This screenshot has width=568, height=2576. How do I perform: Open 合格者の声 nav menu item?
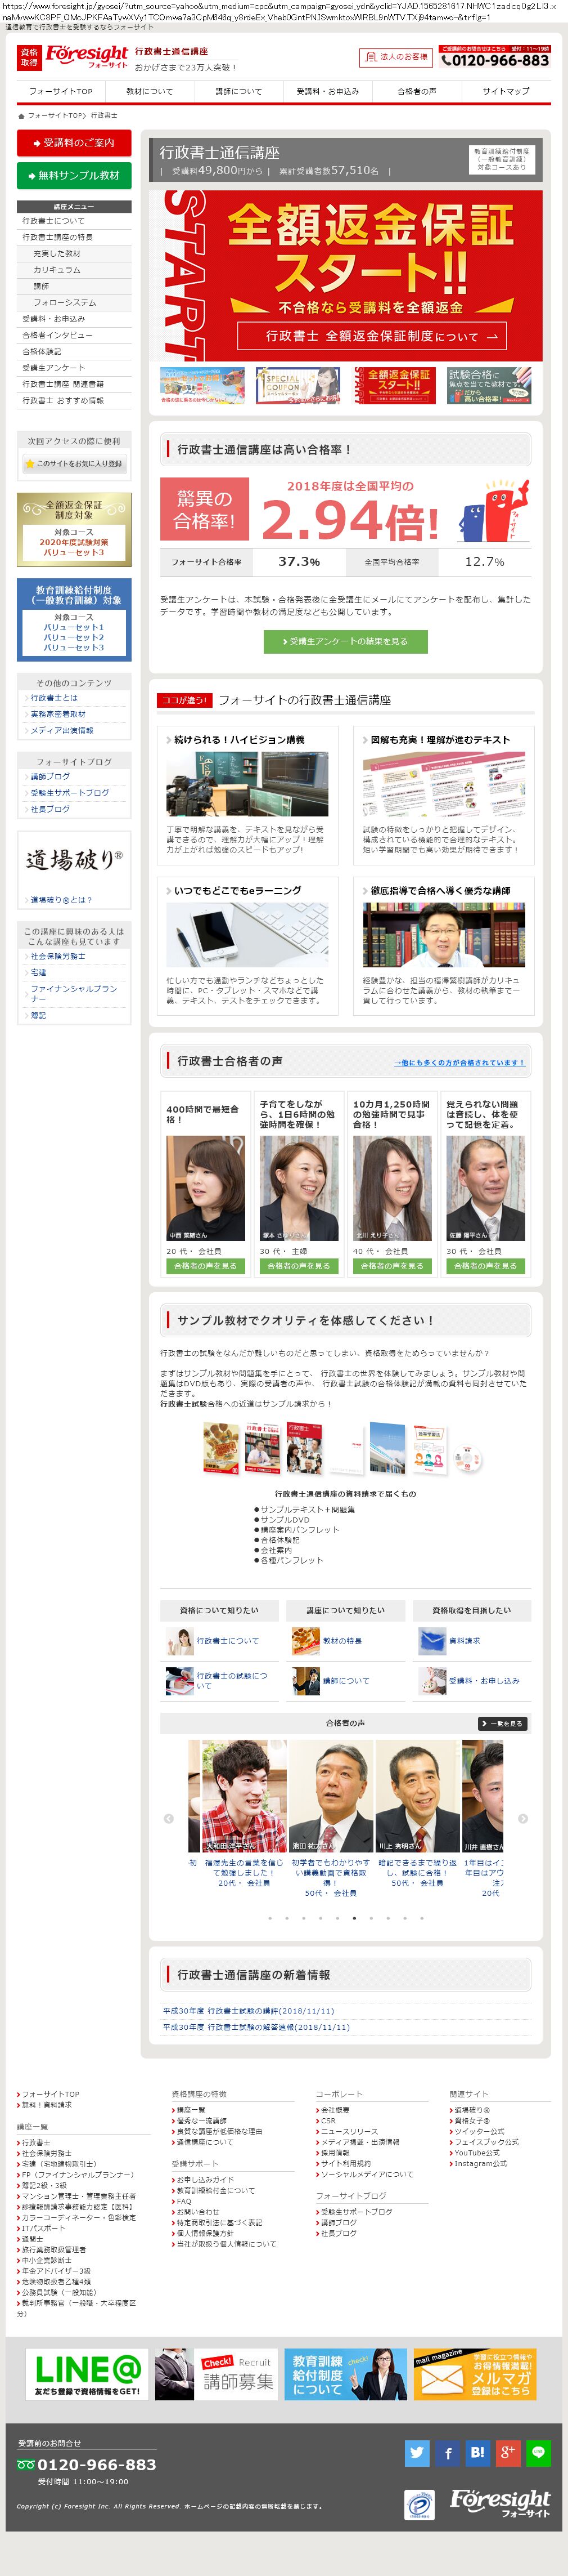point(417,91)
